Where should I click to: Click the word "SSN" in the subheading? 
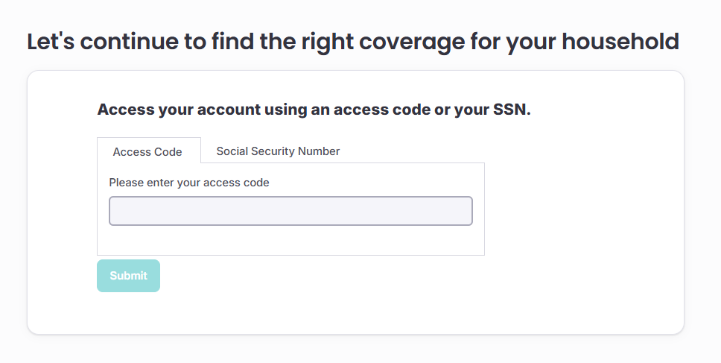click(509, 110)
